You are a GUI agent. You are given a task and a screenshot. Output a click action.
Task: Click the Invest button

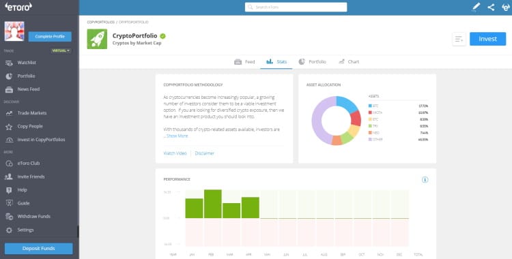tap(488, 39)
